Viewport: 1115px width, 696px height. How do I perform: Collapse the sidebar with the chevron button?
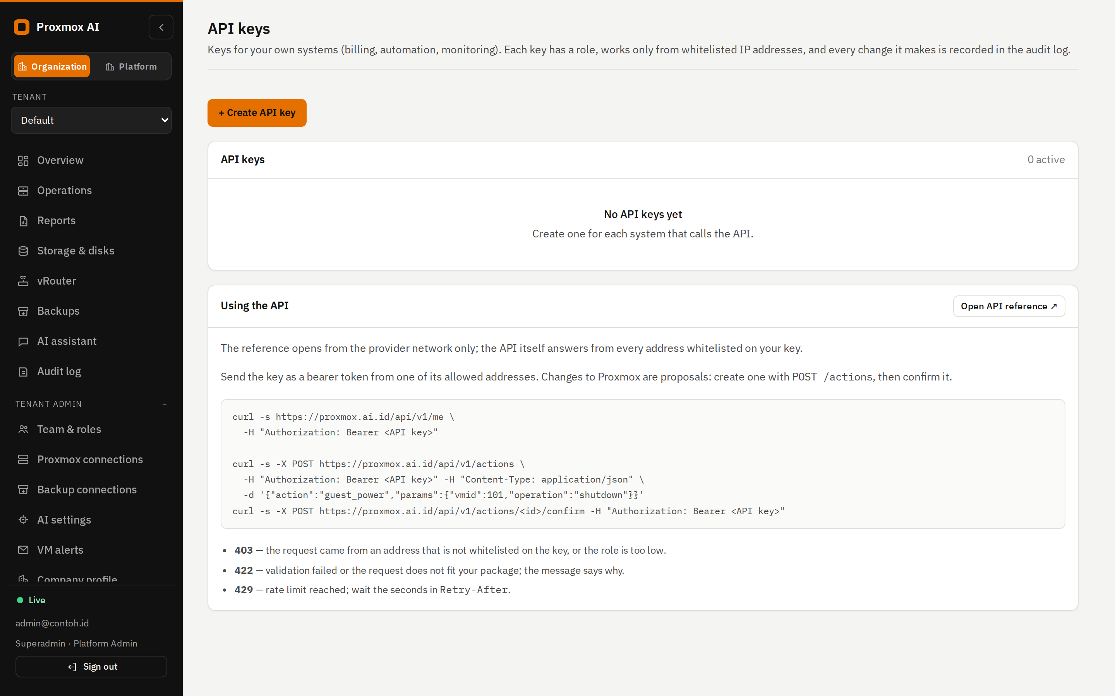tap(161, 27)
